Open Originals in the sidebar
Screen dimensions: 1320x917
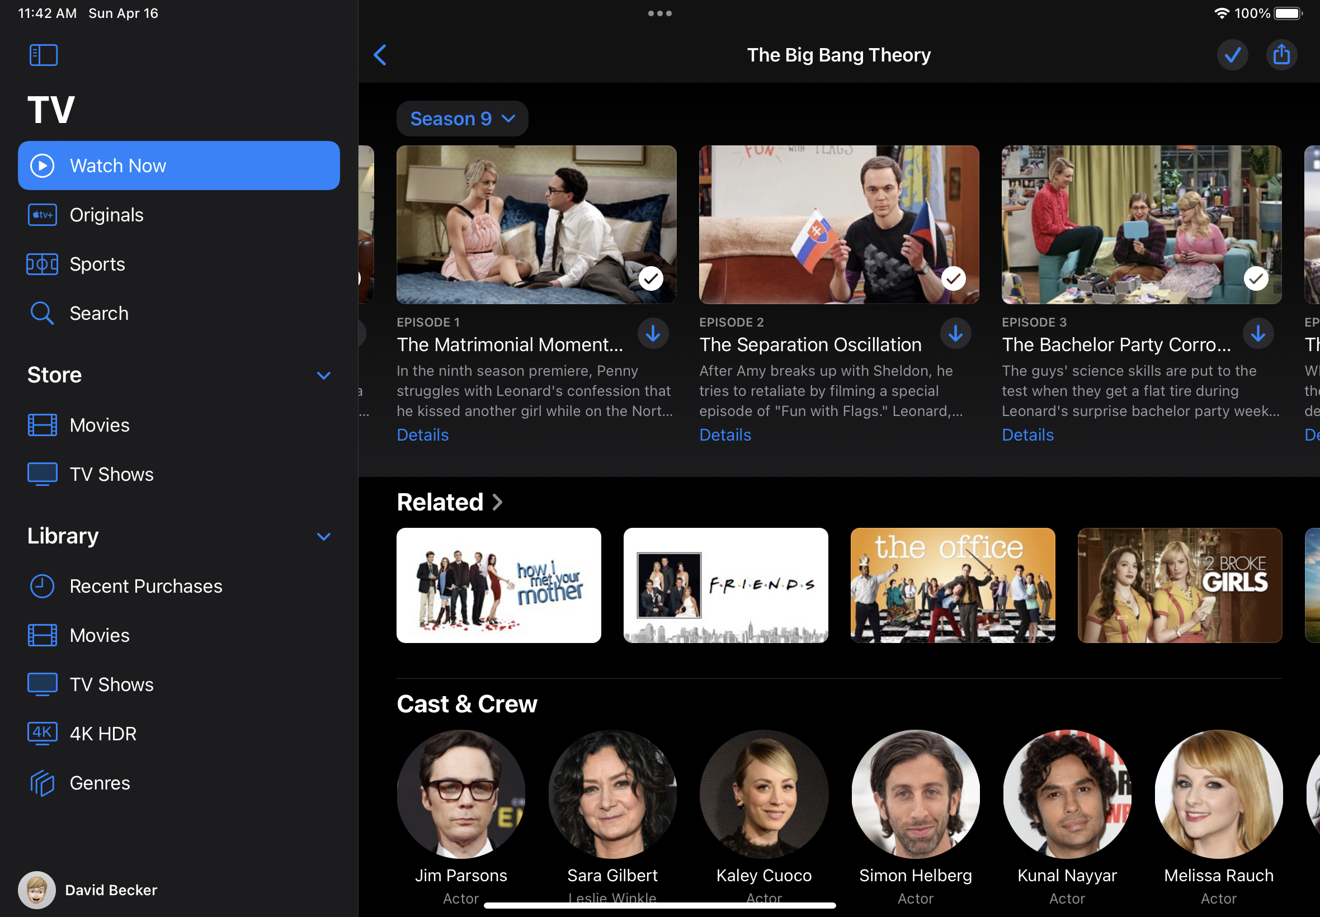click(x=179, y=215)
